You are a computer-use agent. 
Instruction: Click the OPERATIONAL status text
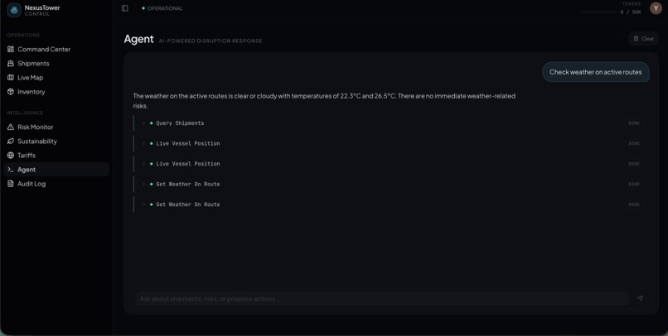click(165, 8)
